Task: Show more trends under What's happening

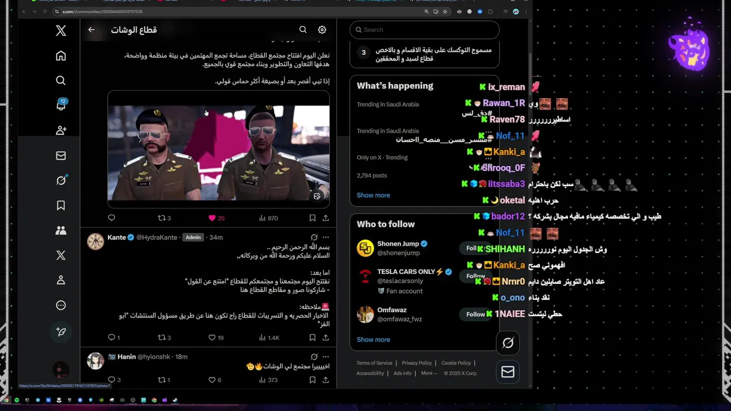Action: (x=373, y=195)
